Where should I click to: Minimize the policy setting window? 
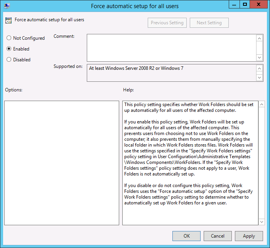[234, 5]
